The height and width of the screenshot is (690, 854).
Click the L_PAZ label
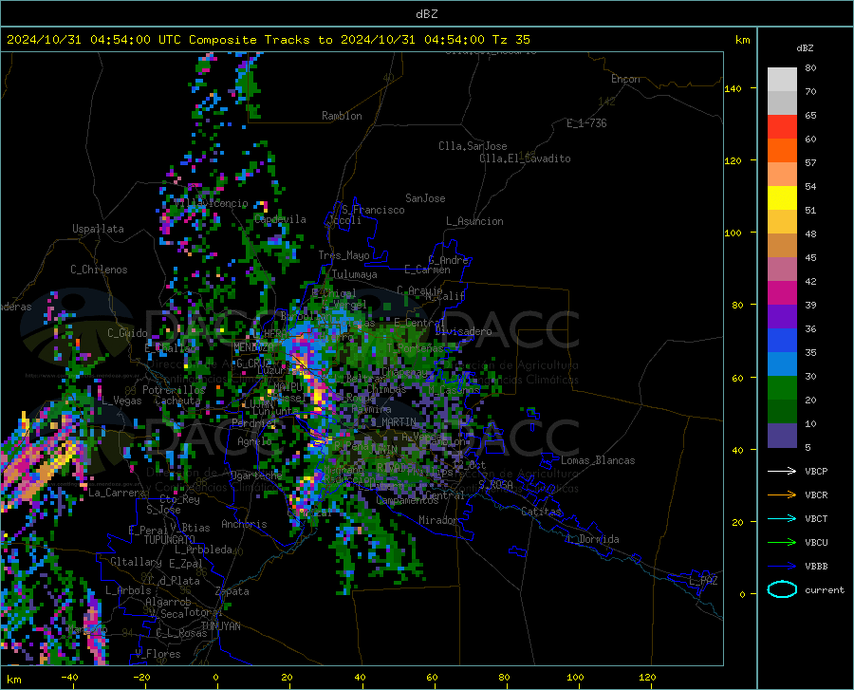pos(703,581)
